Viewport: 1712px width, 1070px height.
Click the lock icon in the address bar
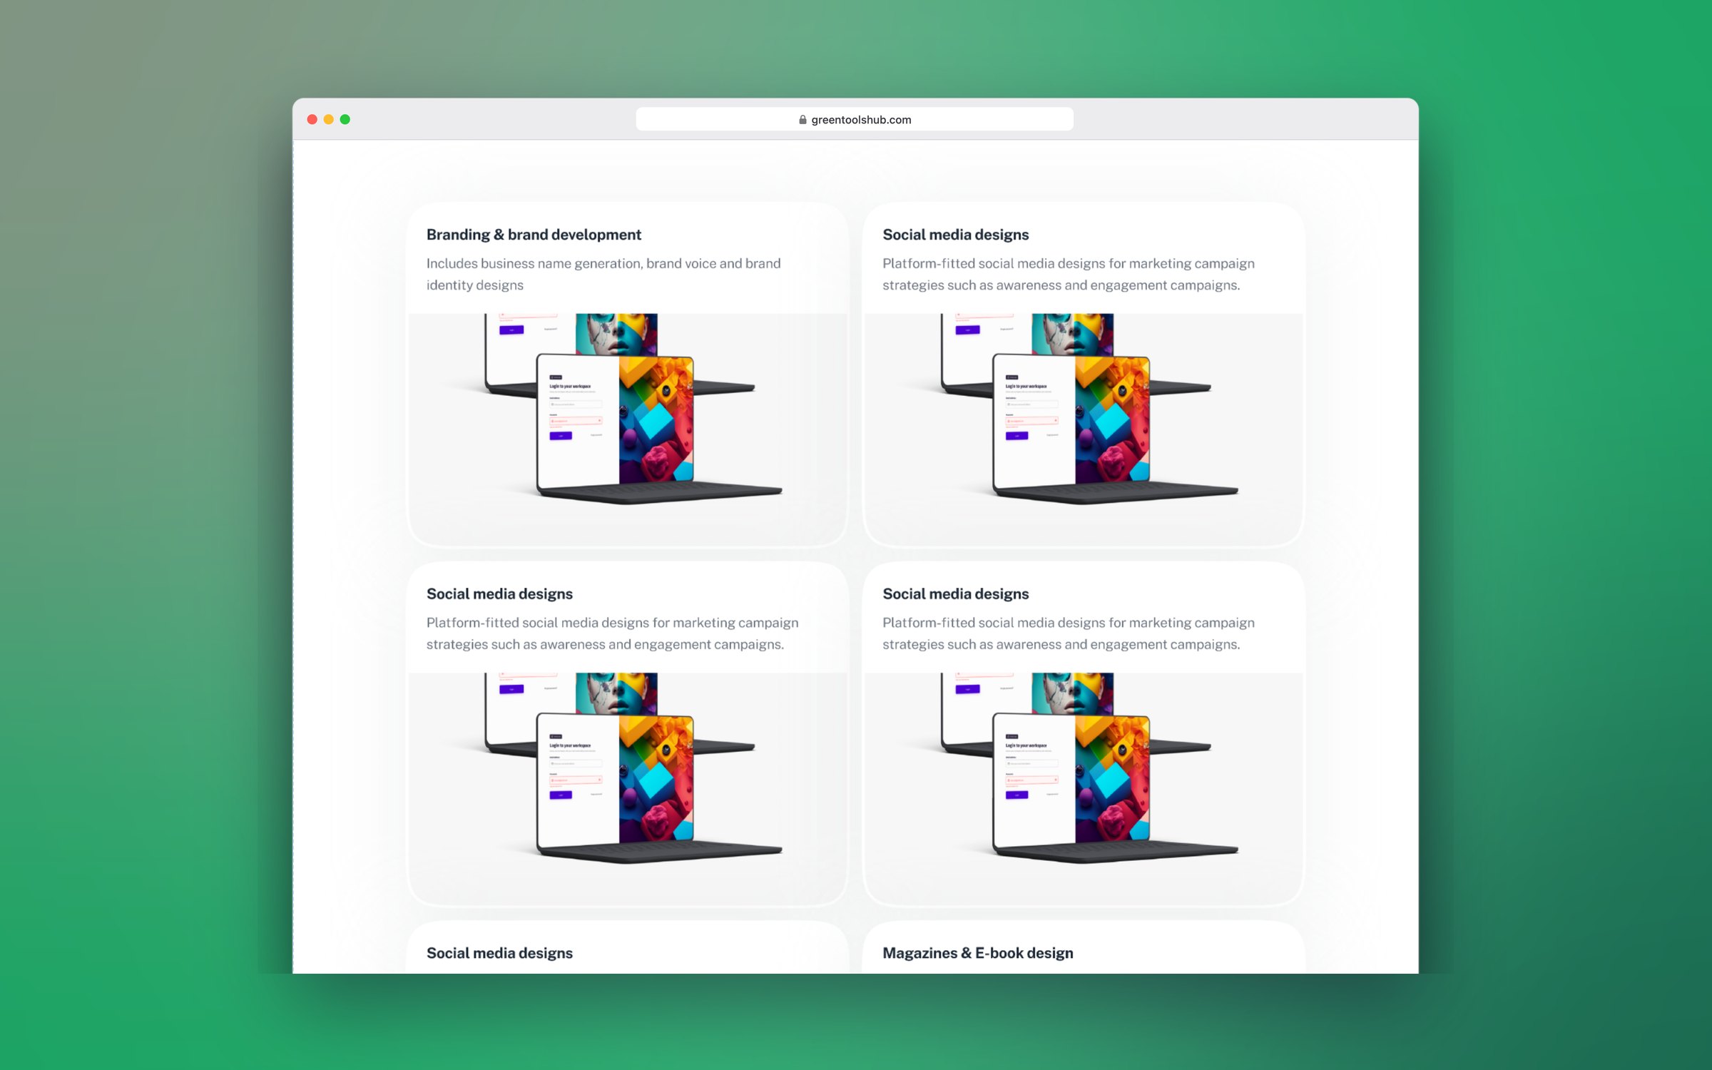pos(802,120)
